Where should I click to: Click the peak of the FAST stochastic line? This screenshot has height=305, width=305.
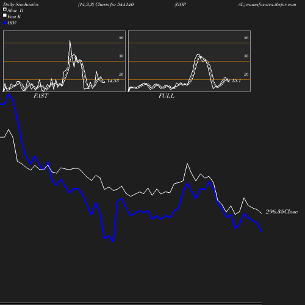click(70, 41)
